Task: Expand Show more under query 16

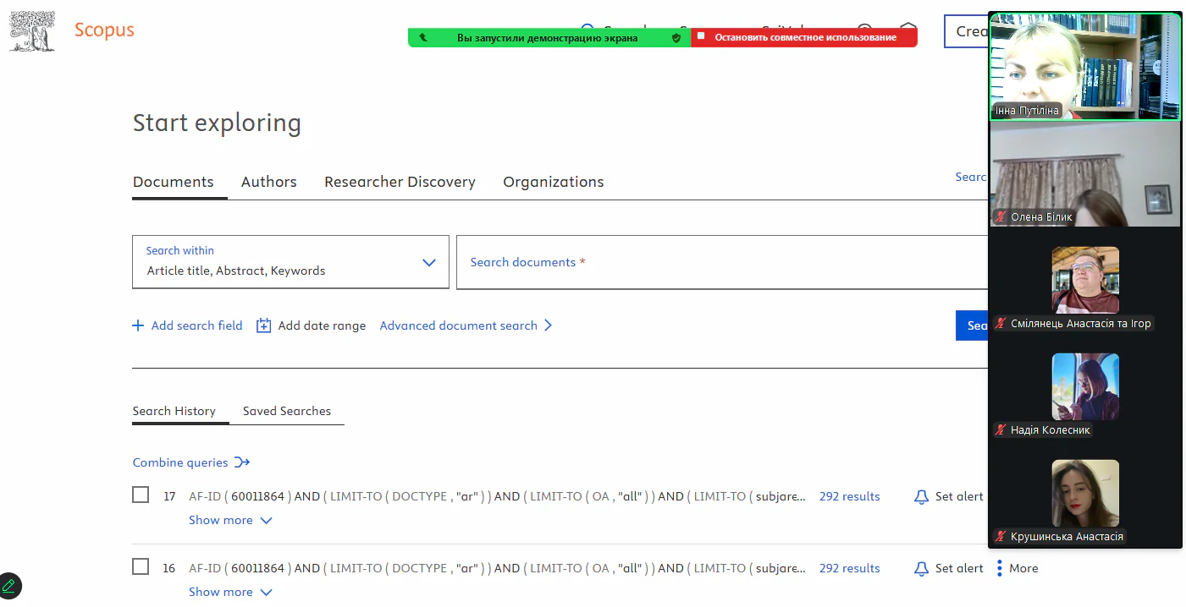Action: (230, 592)
